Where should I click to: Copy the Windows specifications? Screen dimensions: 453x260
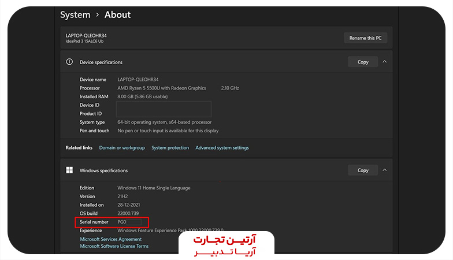pyautogui.click(x=363, y=170)
